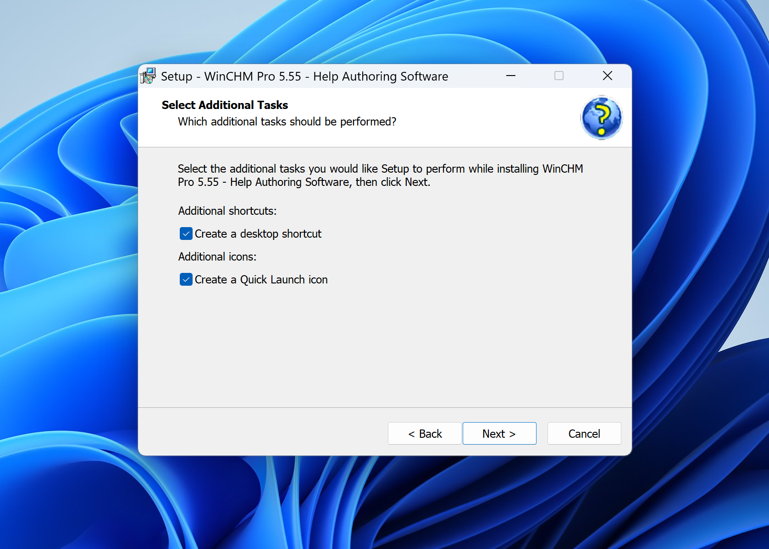Click the "Additional icons:" group label
The width and height of the screenshot is (769, 549).
tap(217, 257)
